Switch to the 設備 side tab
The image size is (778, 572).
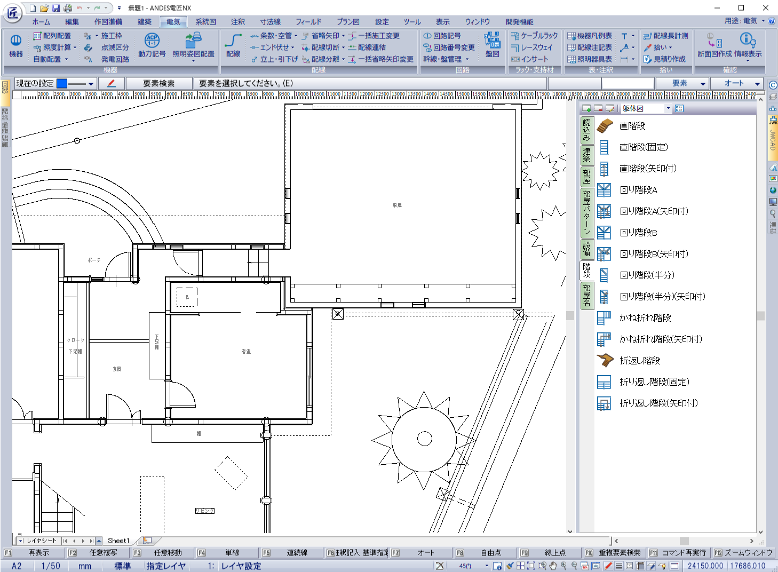tap(586, 249)
